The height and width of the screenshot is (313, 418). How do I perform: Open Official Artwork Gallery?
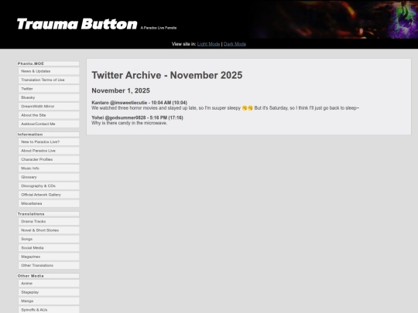49,195
